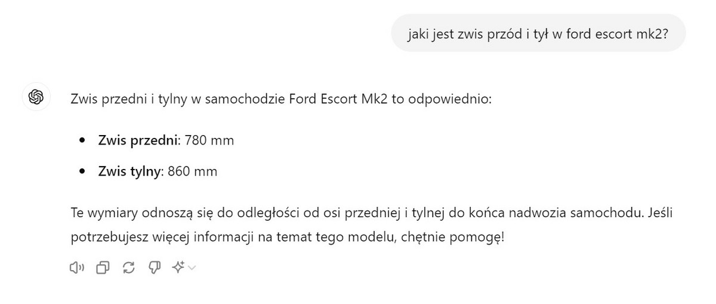This screenshot has height=304, width=716.
Task: Regenerate the response using the refresh icon
Action: [x=128, y=268]
